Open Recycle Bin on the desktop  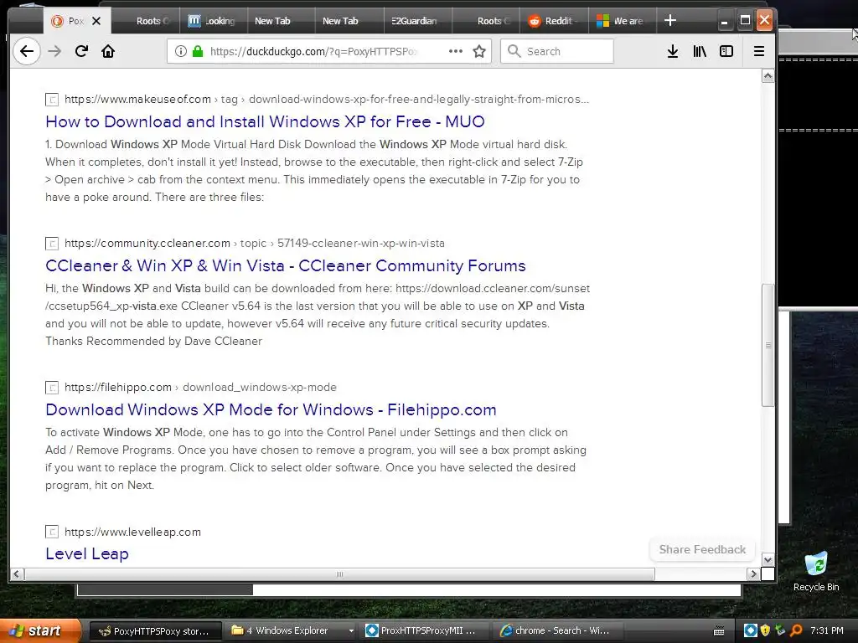point(816,571)
